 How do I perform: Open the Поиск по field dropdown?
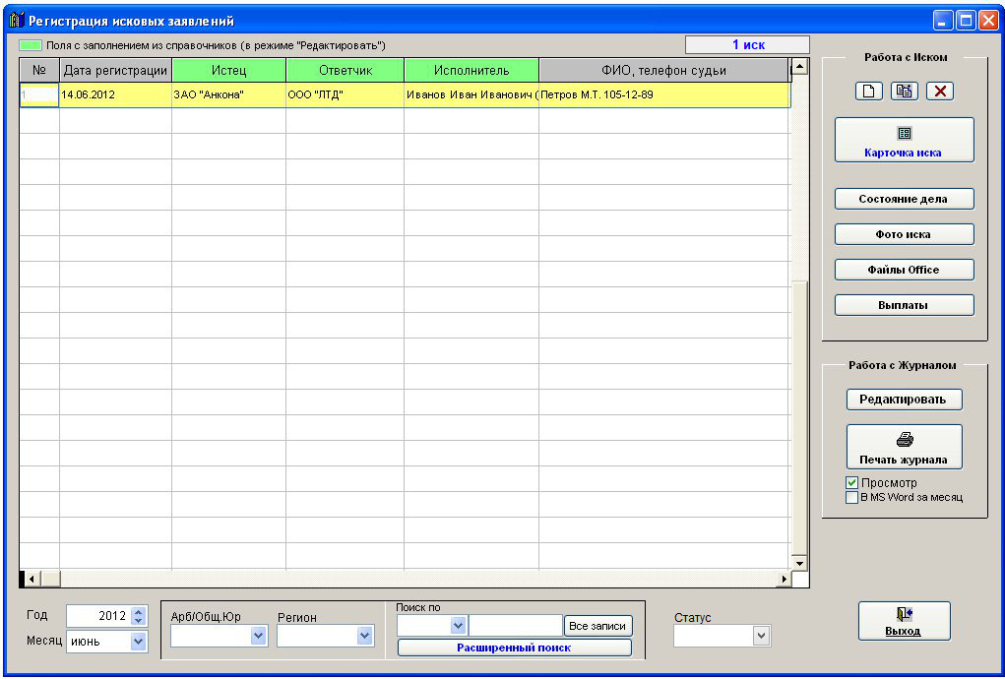click(458, 625)
